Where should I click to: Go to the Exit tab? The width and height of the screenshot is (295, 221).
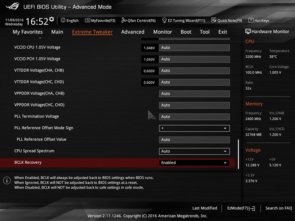coord(222,32)
